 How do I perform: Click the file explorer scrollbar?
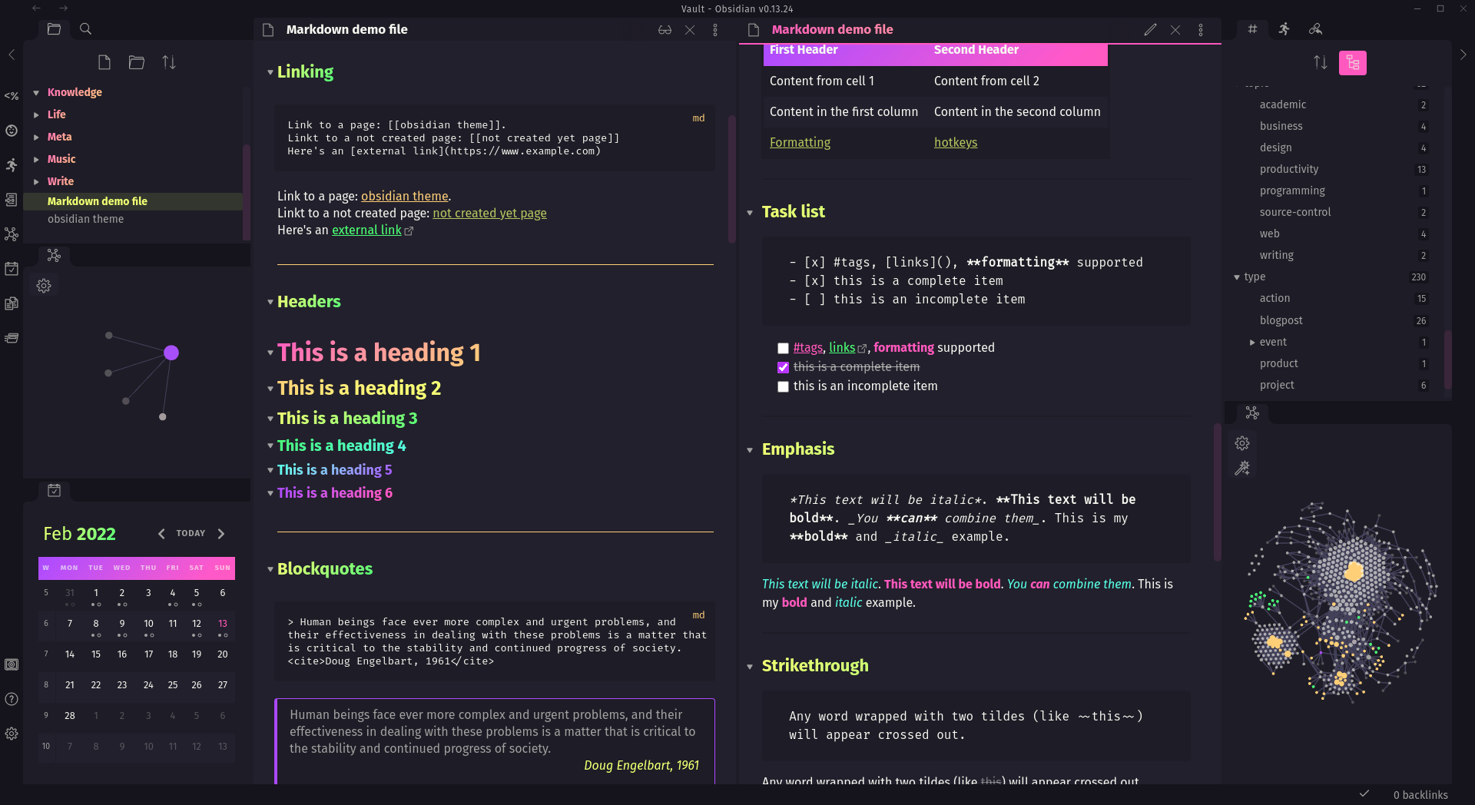pos(247,192)
